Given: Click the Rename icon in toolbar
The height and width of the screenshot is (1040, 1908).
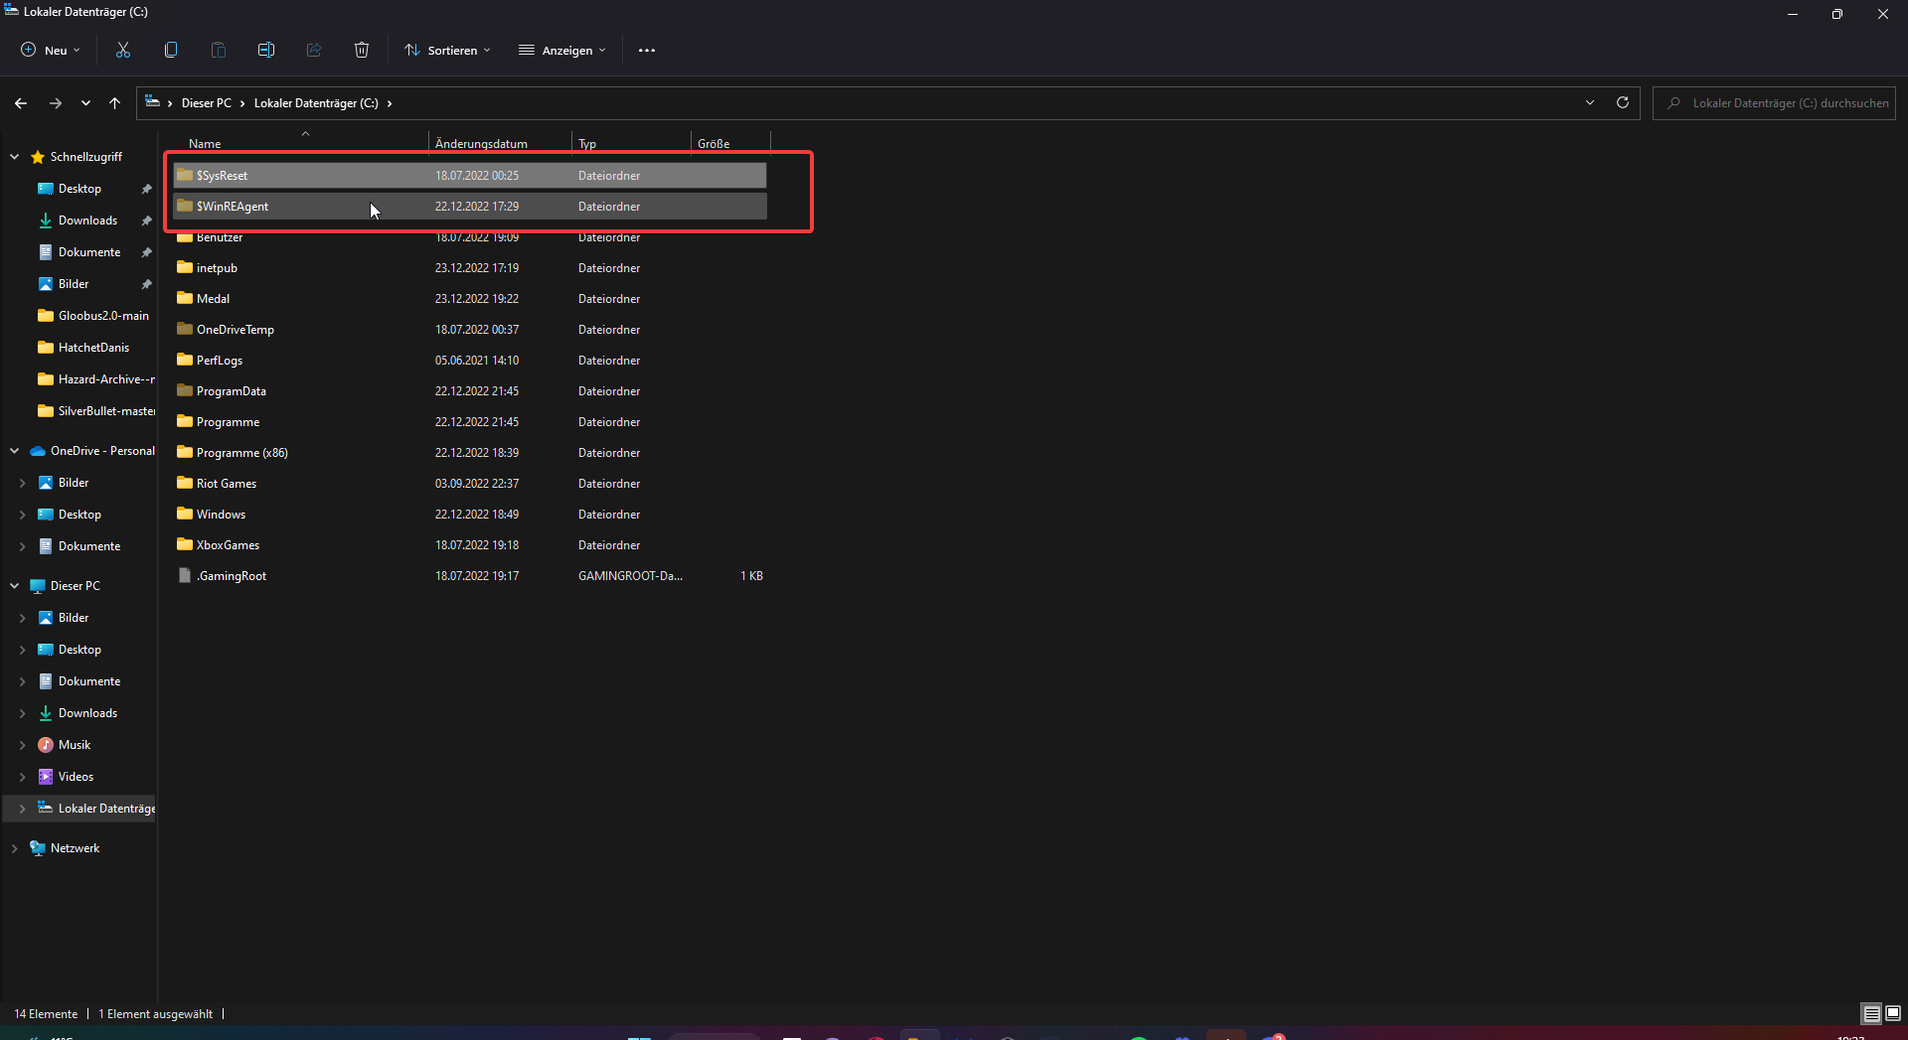Looking at the screenshot, I should [x=266, y=50].
